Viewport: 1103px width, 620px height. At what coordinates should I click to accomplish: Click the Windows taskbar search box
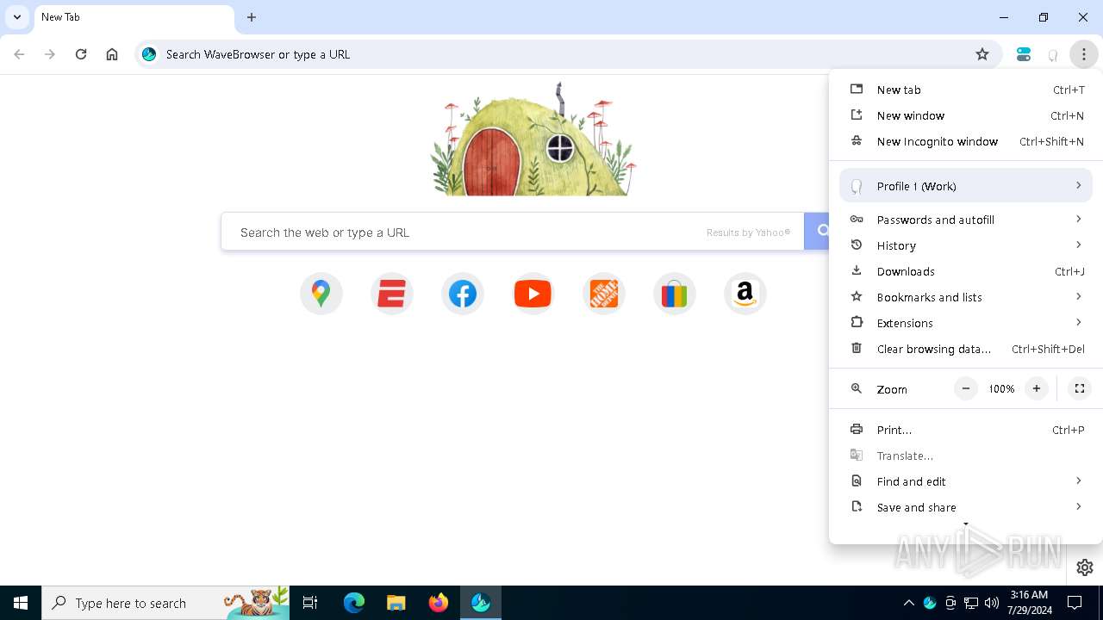point(165,603)
